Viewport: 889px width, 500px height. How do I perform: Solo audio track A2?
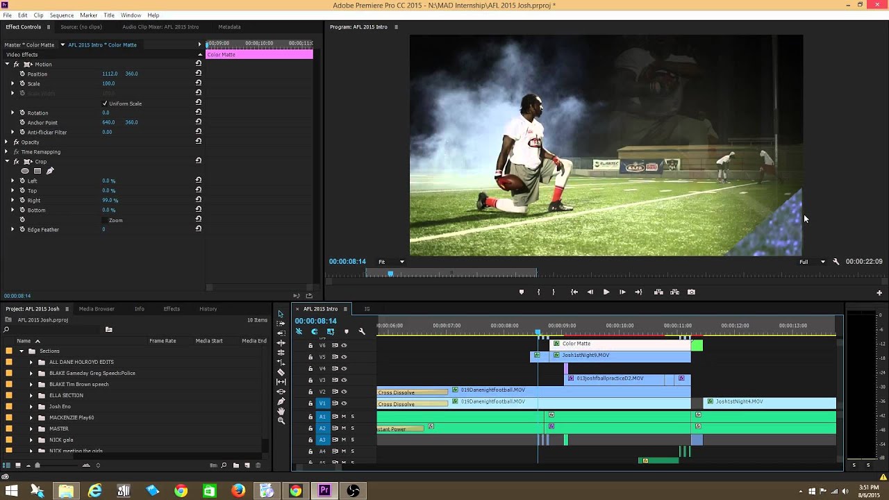(352, 428)
